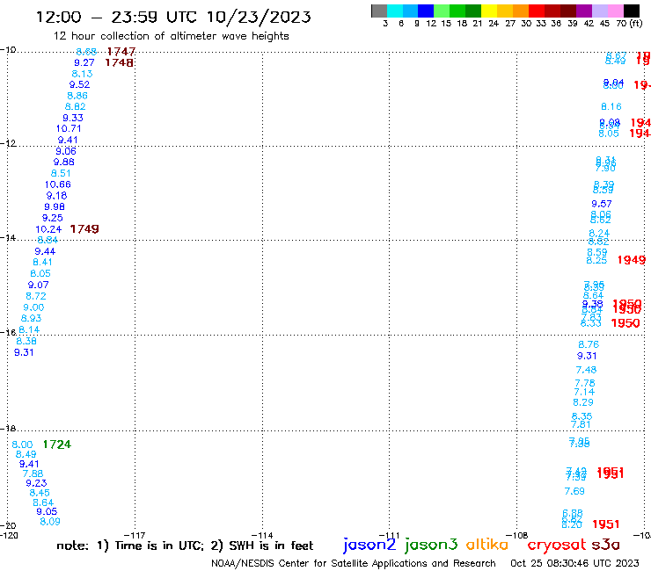Pick the bright red swatch in the color scale
The height and width of the screenshot is (571, 651).
(537, 11)
